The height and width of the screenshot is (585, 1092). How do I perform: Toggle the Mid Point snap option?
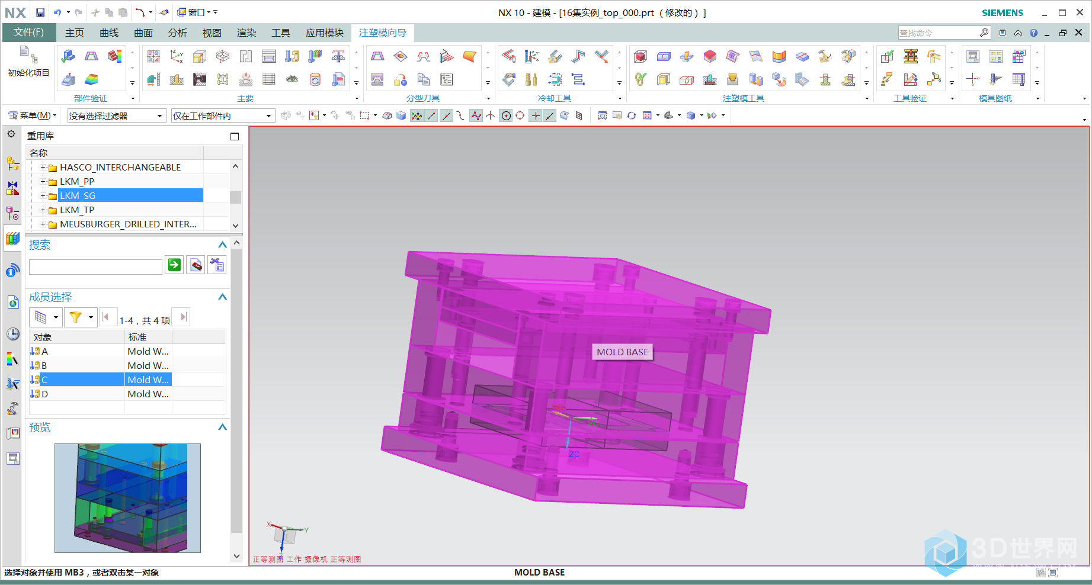point(447,116)
